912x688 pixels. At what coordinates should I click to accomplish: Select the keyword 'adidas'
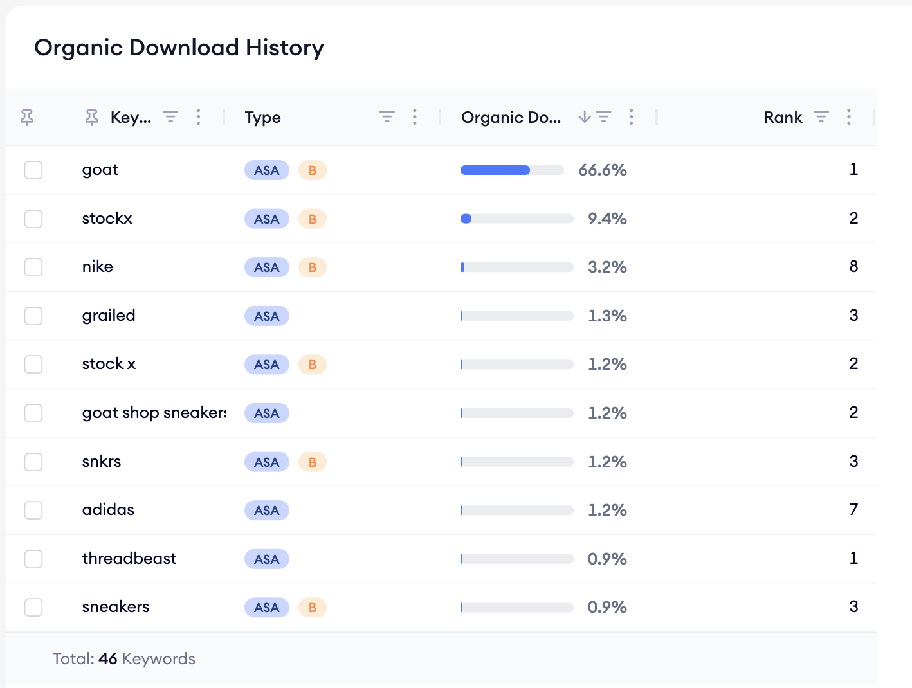108,510
